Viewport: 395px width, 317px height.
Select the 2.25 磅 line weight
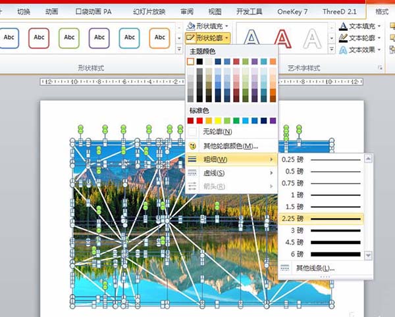click(x=321, y=218)
